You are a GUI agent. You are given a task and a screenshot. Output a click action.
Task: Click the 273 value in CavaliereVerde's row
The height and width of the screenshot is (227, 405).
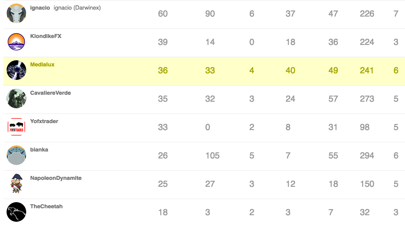pos(367,99)
